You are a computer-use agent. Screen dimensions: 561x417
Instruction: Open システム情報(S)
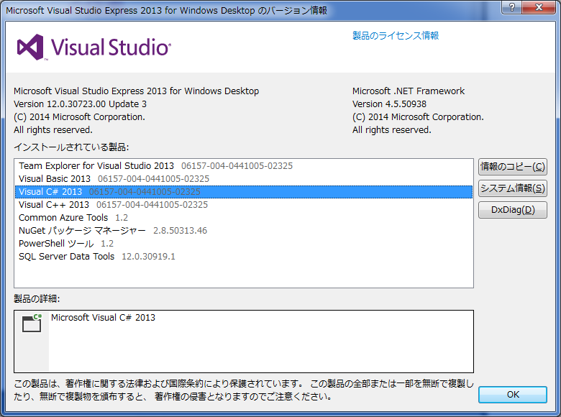tap(512, 188)
